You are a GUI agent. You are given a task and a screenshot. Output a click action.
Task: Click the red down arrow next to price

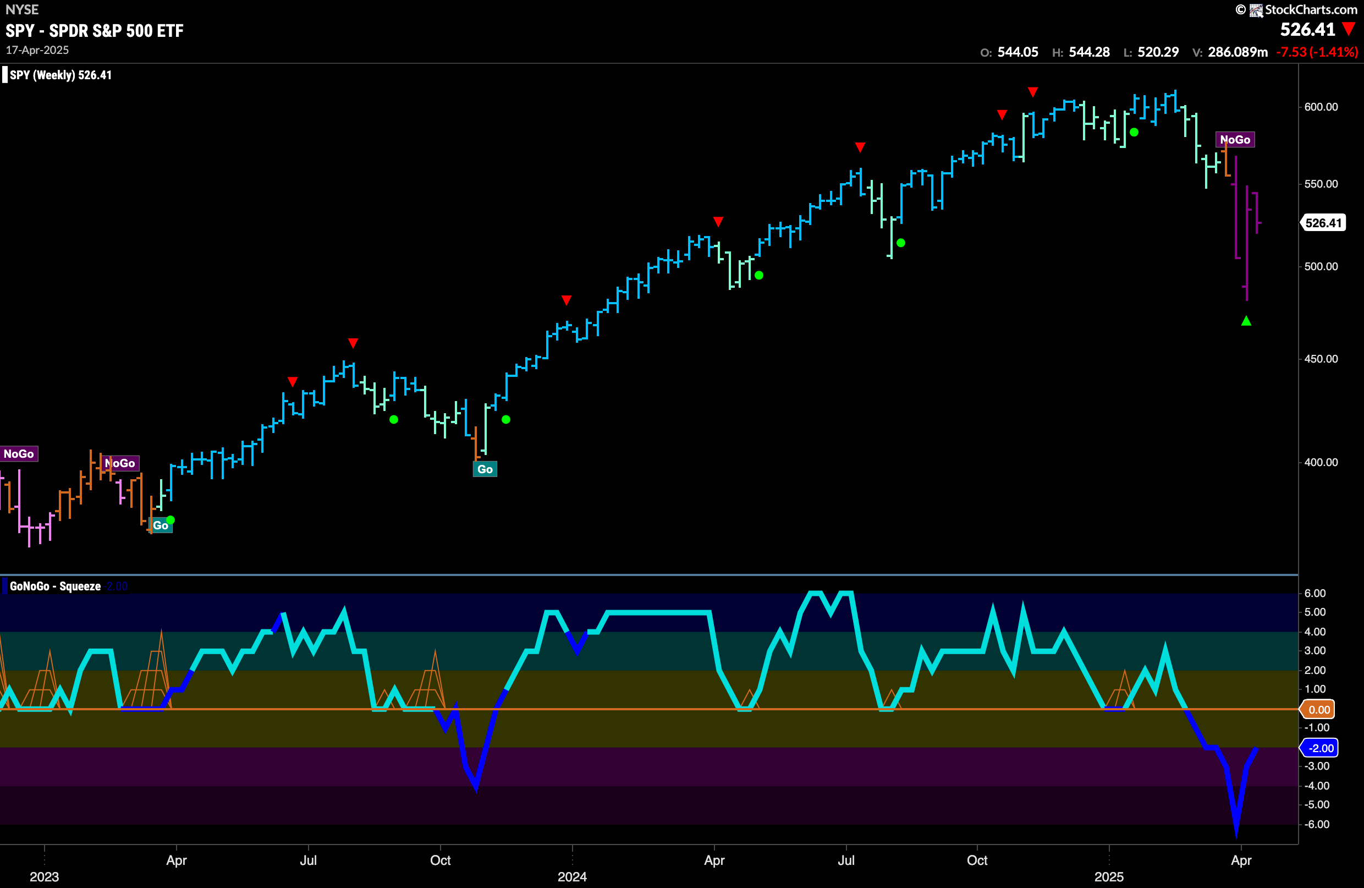click(x=1349, y=29)
